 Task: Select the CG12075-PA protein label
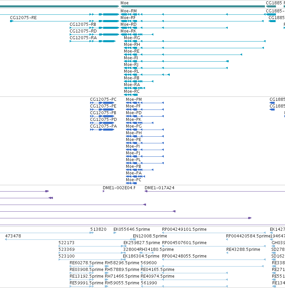click(103, 126)
